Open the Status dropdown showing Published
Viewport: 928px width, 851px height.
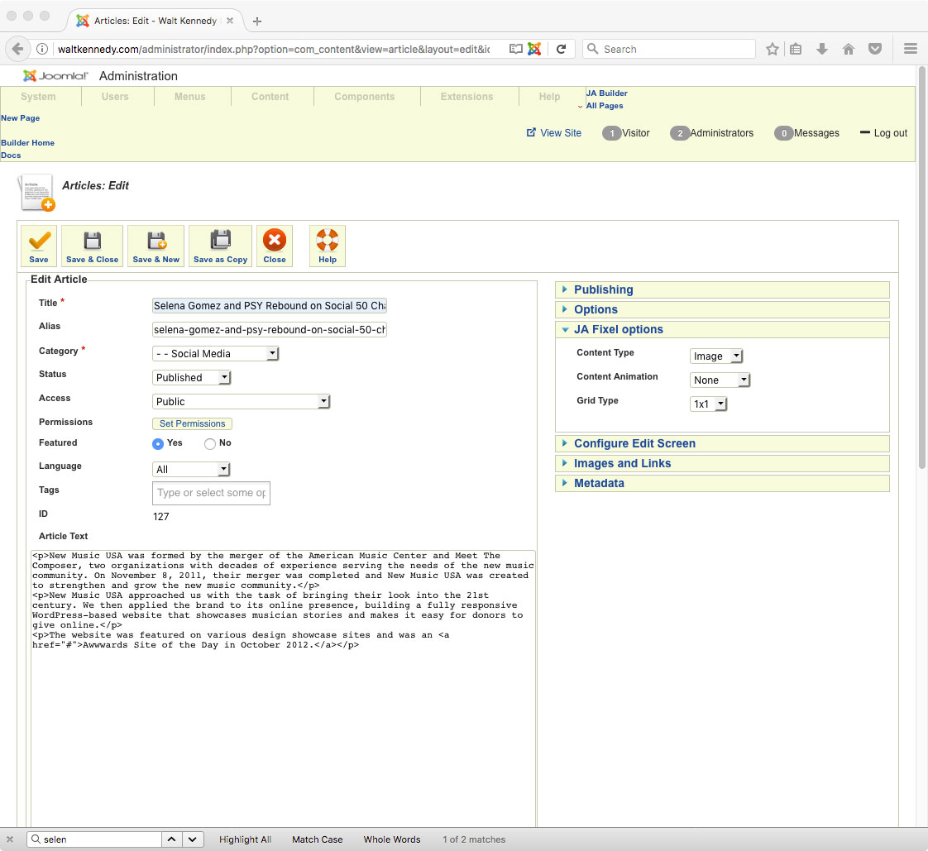pos(192,378)
